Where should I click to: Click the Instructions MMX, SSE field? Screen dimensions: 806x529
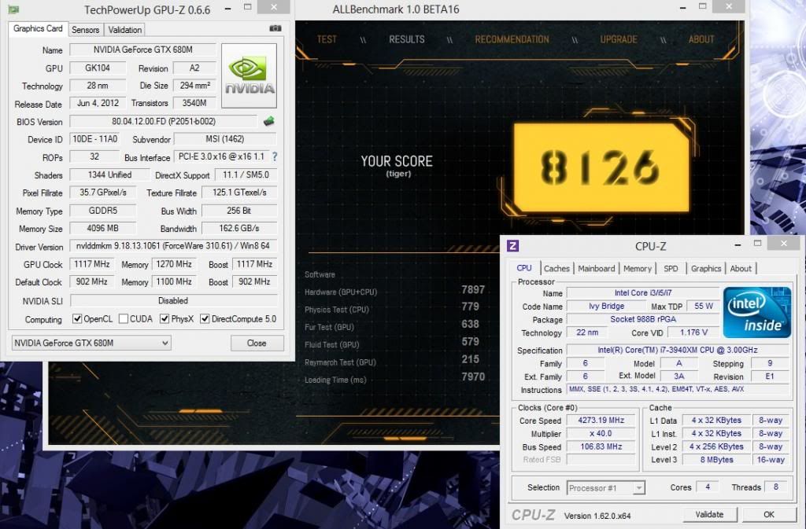[678, 389]
